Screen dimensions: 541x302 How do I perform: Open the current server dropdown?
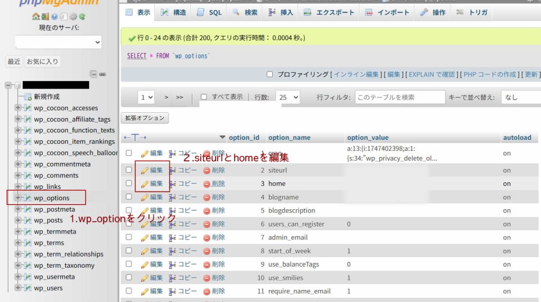pos(58,42)
